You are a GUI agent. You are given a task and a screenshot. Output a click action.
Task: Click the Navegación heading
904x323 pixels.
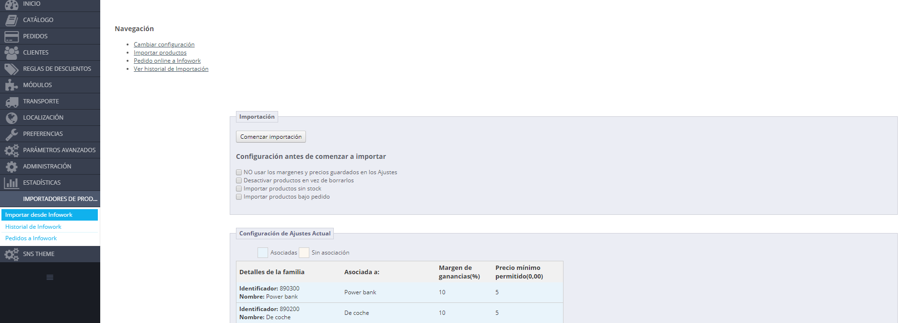tap(134, 29)
